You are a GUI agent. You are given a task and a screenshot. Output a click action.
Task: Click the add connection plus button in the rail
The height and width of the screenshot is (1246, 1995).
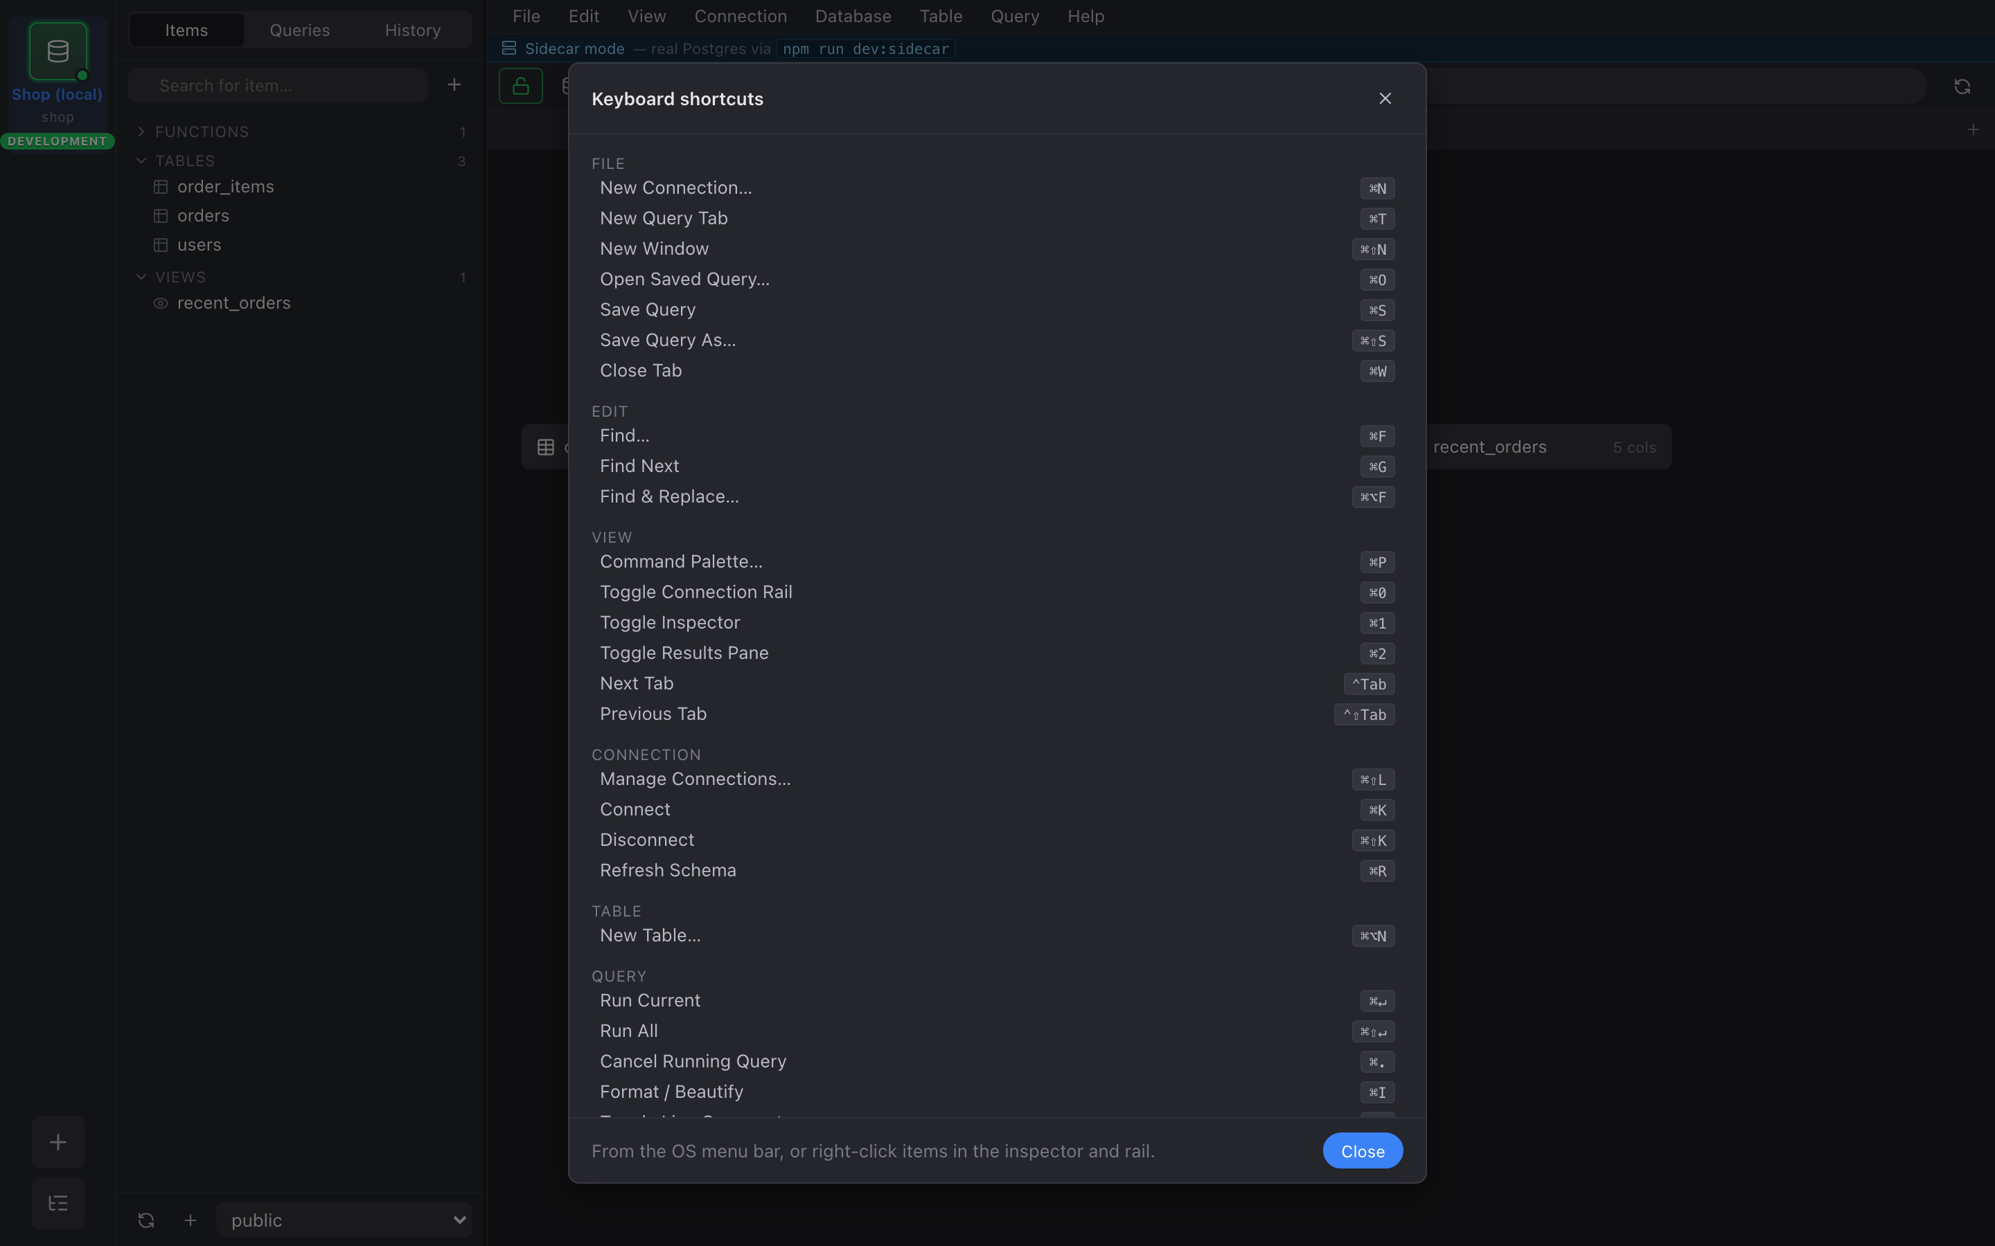pos(57,1142)
